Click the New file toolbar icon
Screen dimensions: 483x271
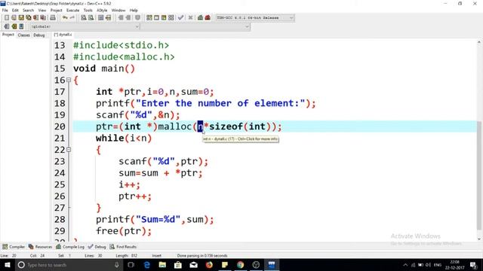tap(7, 18)
